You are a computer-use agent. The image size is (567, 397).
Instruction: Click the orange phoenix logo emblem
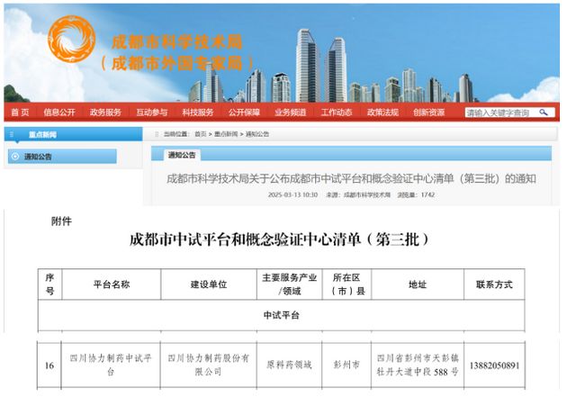[x=71, y=39]
